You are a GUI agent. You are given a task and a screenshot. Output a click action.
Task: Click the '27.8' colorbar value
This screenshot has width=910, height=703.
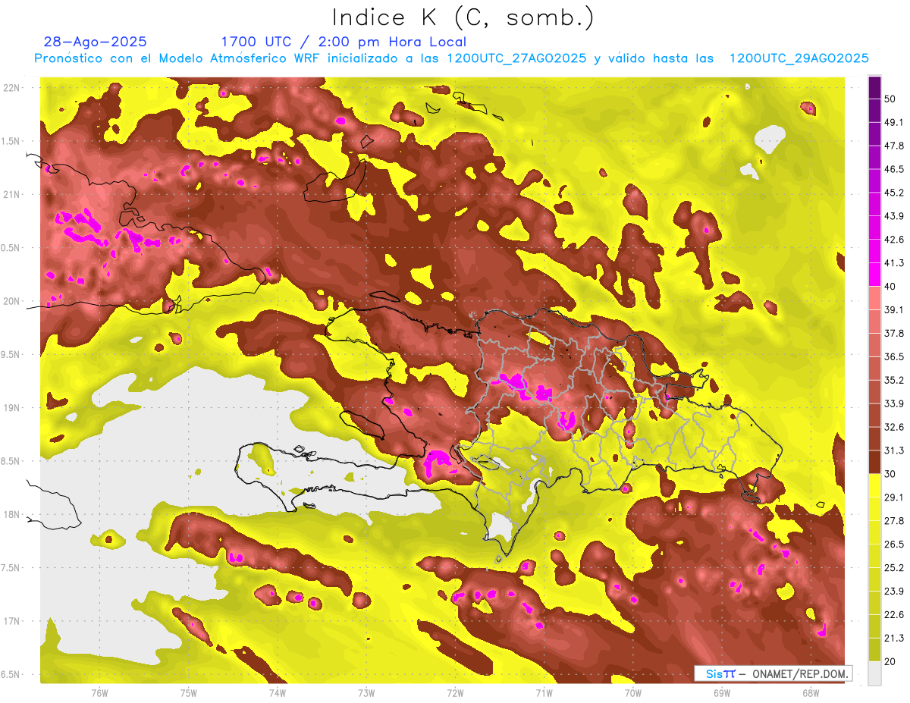coord(894,521)
